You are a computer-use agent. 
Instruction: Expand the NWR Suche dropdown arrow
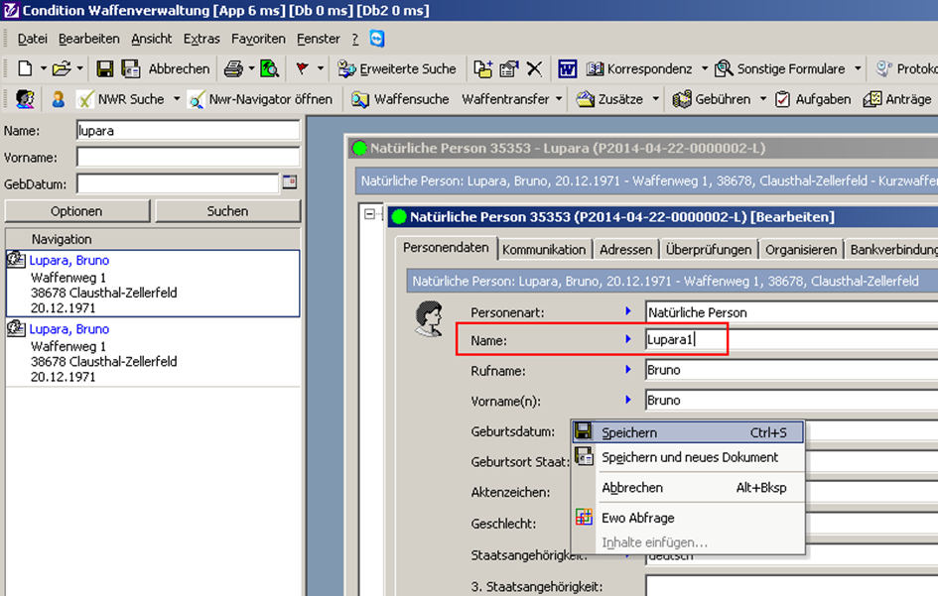[177, 99]
